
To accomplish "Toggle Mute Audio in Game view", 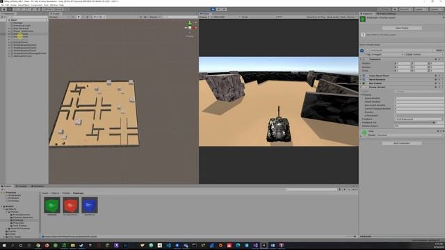I will (332, 17).
